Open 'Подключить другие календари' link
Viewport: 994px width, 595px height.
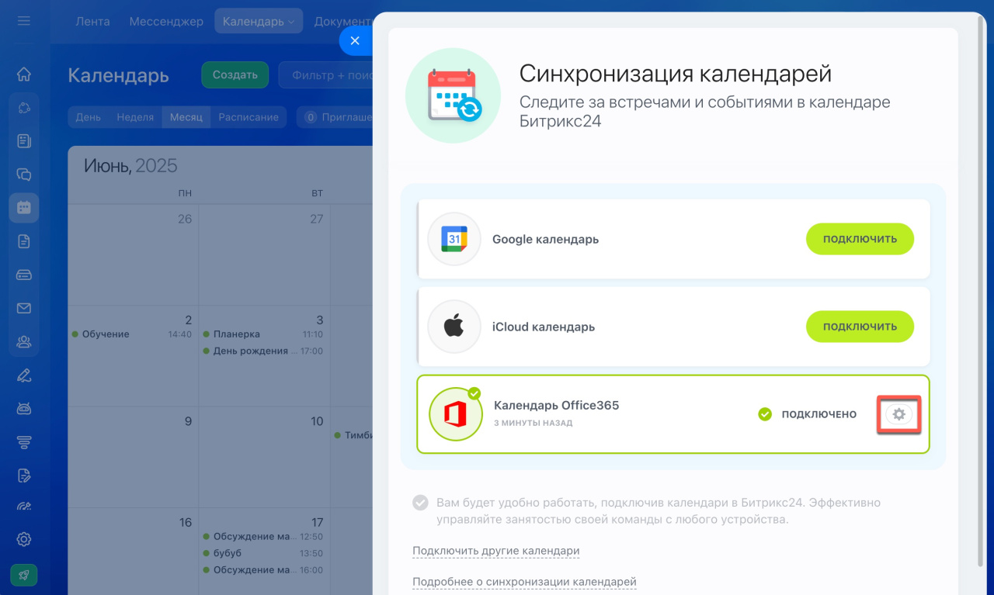point(496,551)
